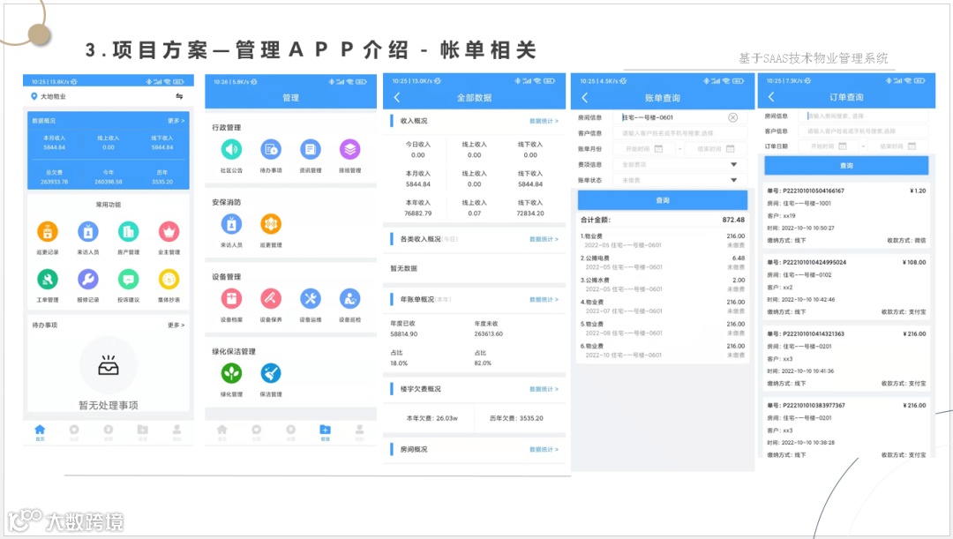Open order P222101010414321363 card
953x539 pixels.
pos(846,358)
